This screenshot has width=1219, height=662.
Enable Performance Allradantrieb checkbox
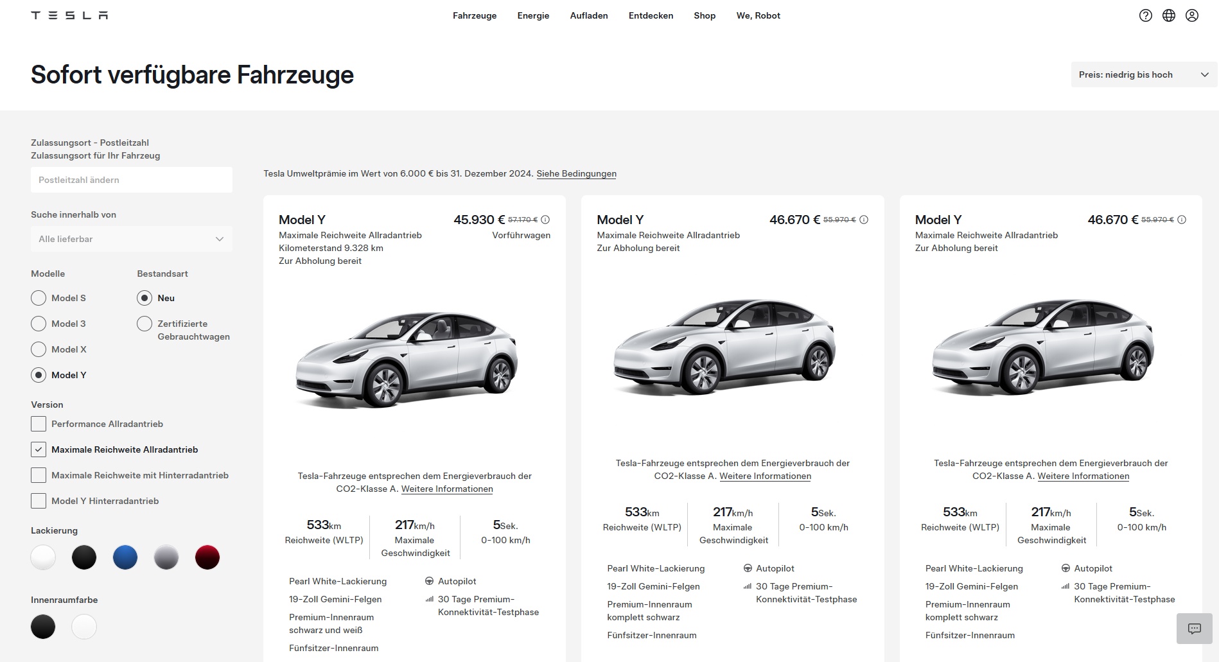[x=39, y=424]
